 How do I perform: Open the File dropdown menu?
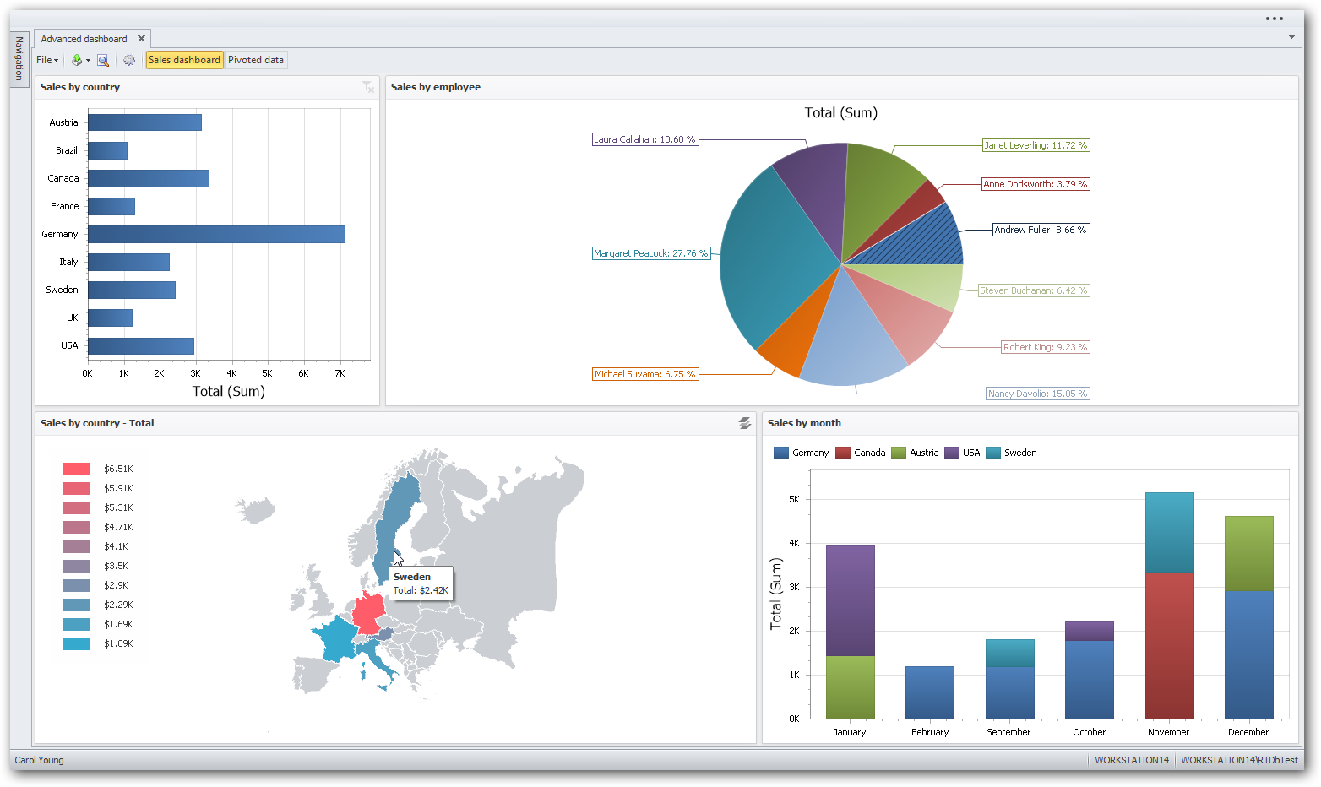pyautogui.click(x=47, y=60)
